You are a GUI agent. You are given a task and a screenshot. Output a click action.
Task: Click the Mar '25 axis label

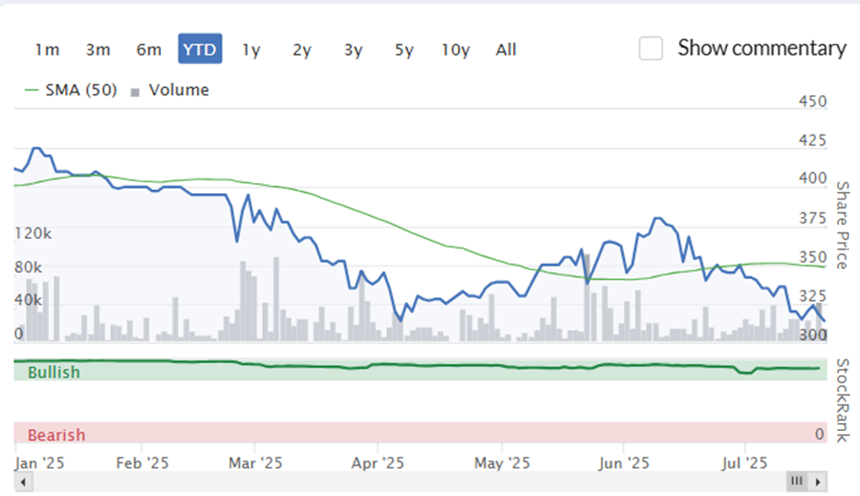tap(255, 463)
